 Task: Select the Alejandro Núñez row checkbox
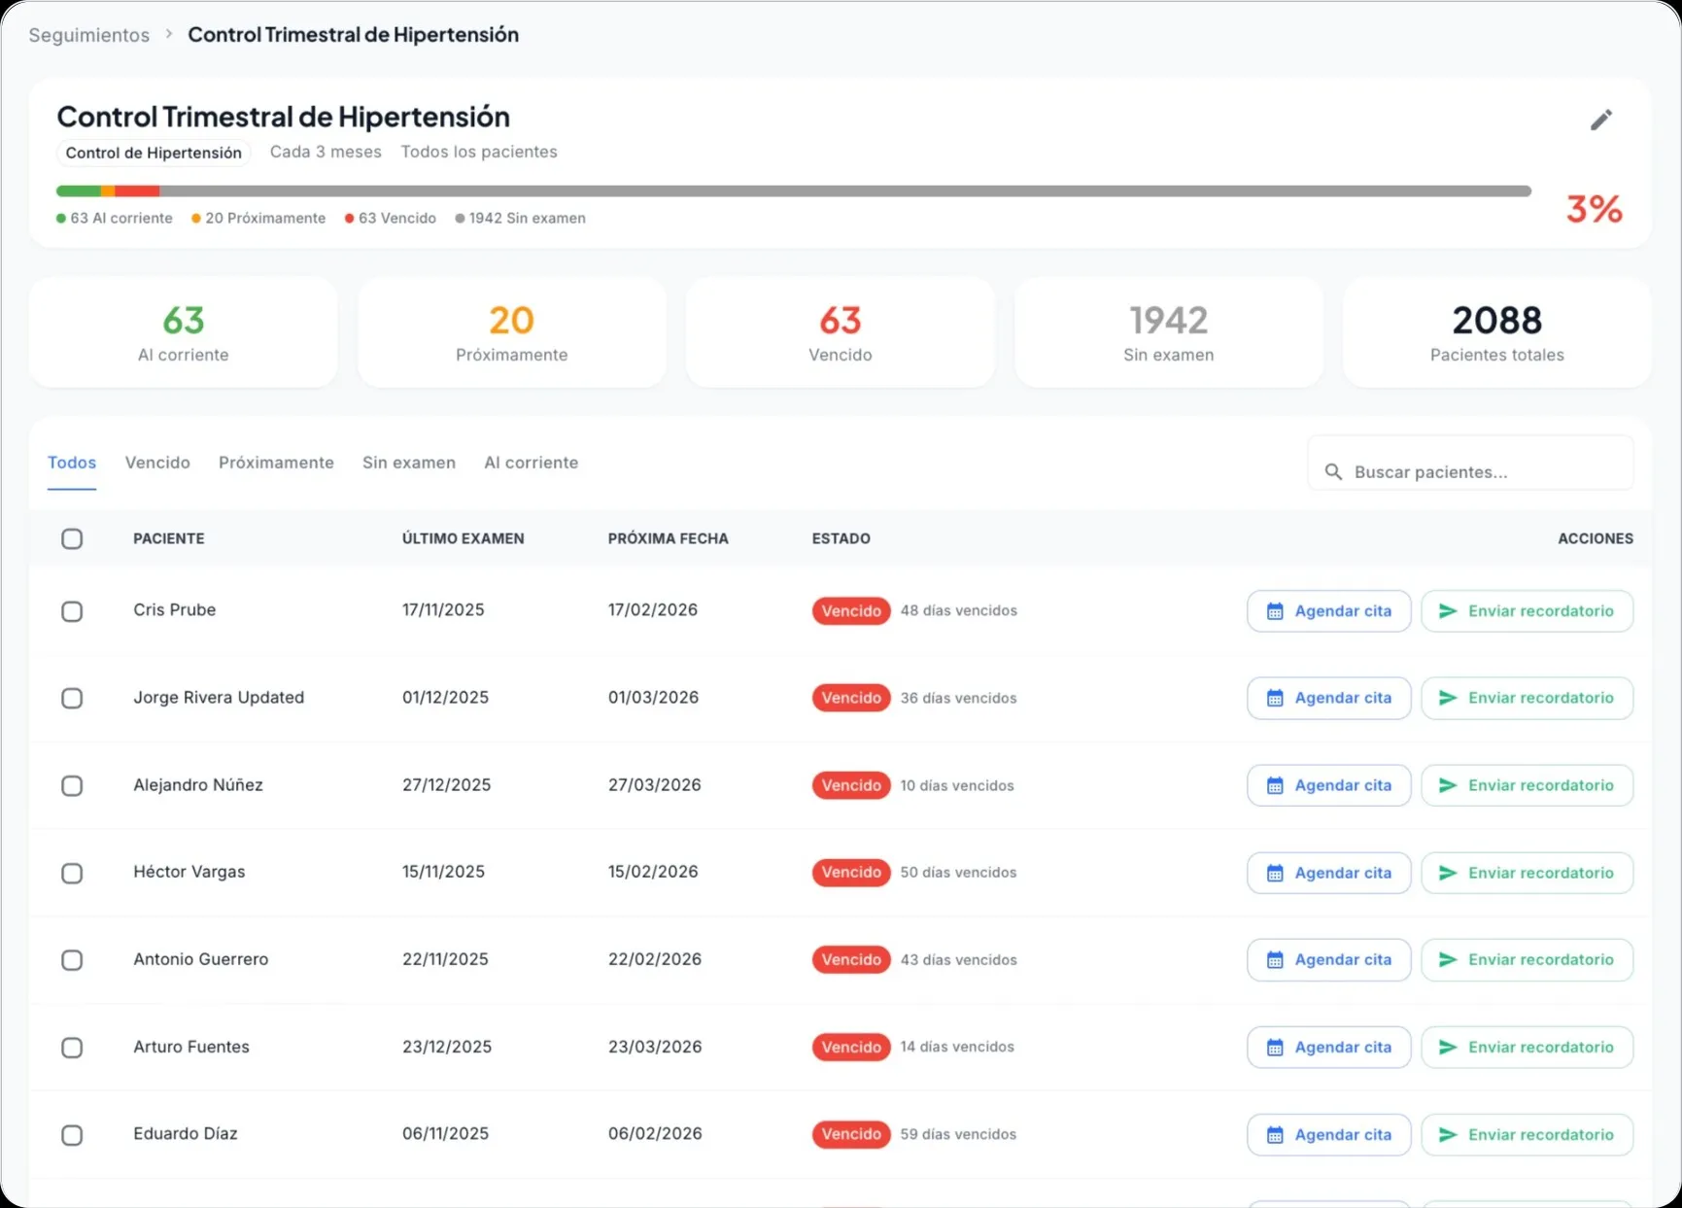(72, 785)
